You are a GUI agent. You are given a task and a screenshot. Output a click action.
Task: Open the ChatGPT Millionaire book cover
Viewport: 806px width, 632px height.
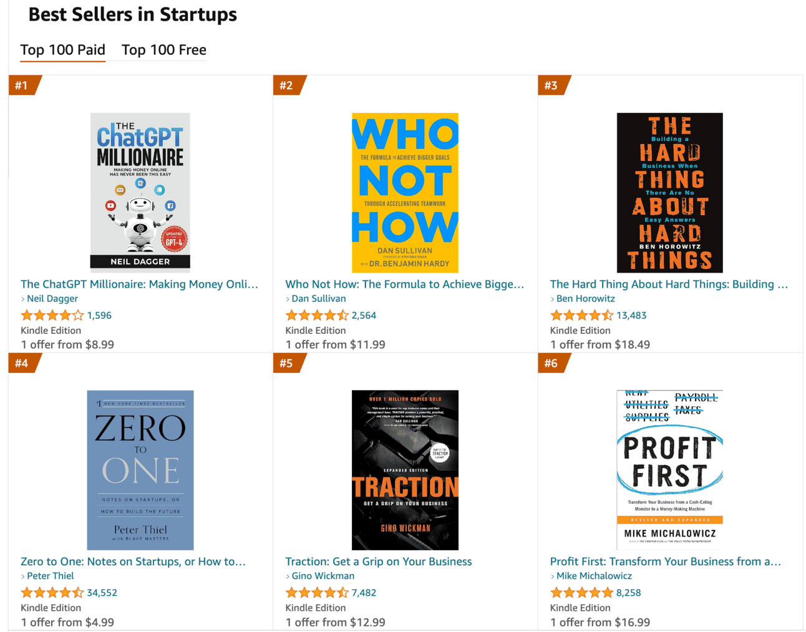tap(140, 192)
